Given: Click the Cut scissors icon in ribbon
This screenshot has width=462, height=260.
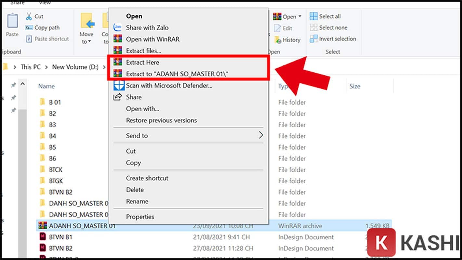Looking at the screenshot, I should coord(29,16).
